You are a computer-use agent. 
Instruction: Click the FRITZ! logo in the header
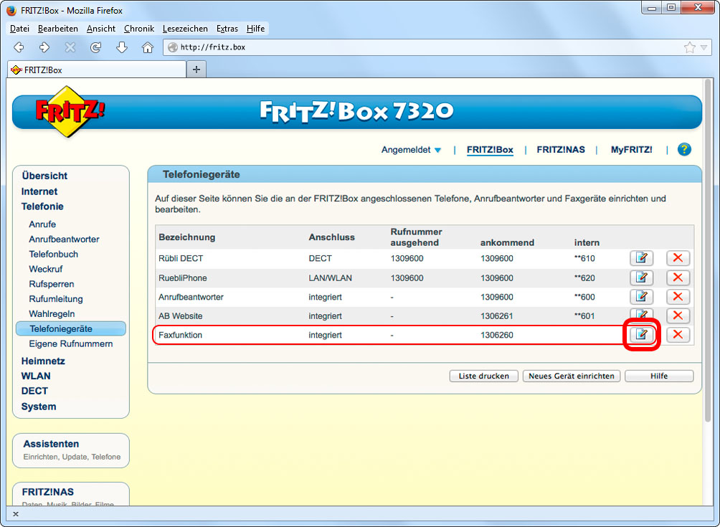click(70, 112)
